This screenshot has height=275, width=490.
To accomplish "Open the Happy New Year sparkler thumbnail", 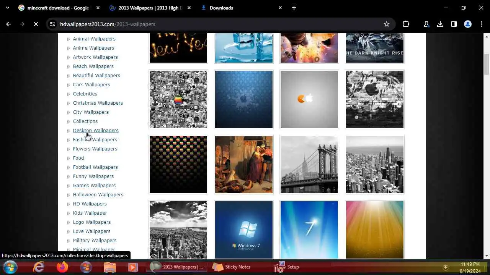I will tap(178, 48).
